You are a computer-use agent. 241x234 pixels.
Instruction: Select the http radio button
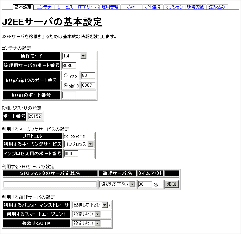66,75
